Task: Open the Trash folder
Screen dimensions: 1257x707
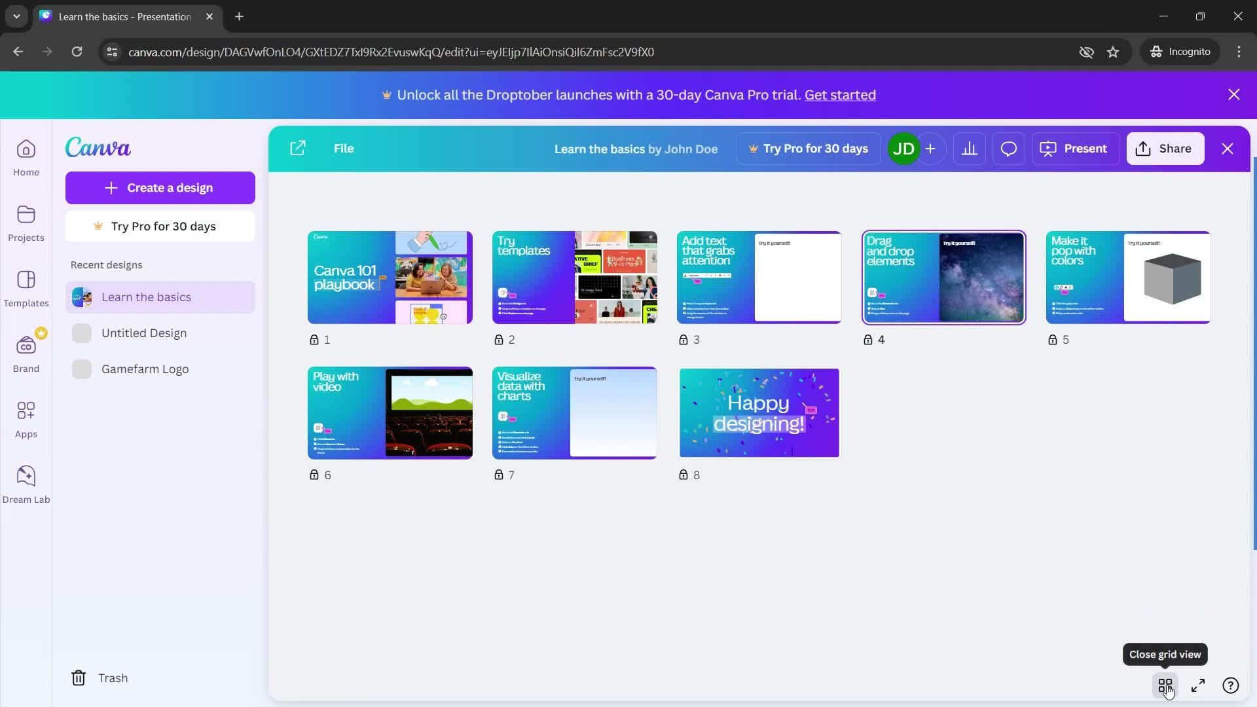Action: (100, 678)
